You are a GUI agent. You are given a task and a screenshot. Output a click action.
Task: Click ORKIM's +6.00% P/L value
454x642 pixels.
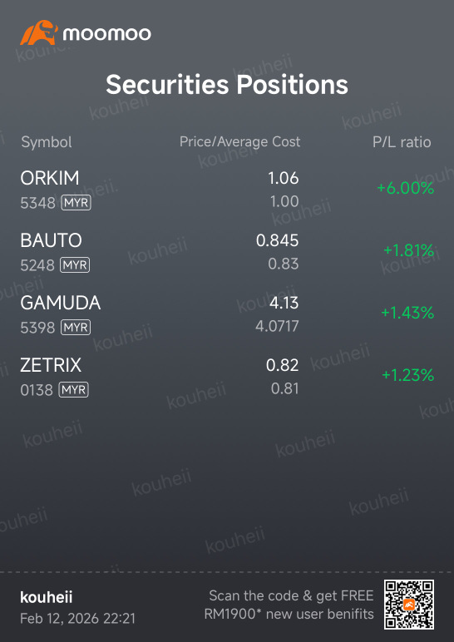[x=405, y=188]
